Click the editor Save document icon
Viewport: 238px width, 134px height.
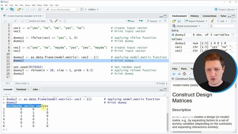[22, 21]
